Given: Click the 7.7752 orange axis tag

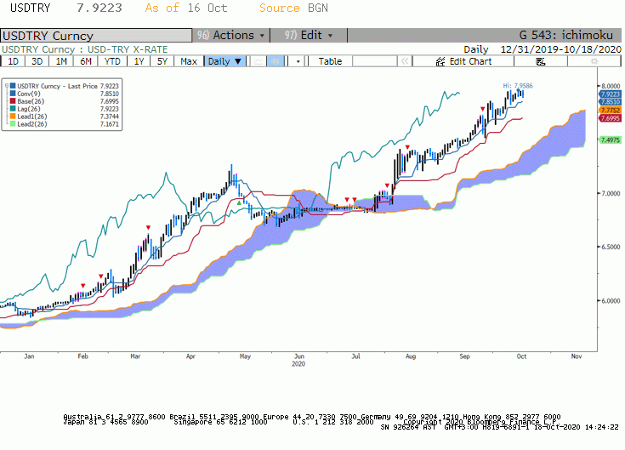Looking at the screenshot, I should pyautogui.click(x=611, y=111).
